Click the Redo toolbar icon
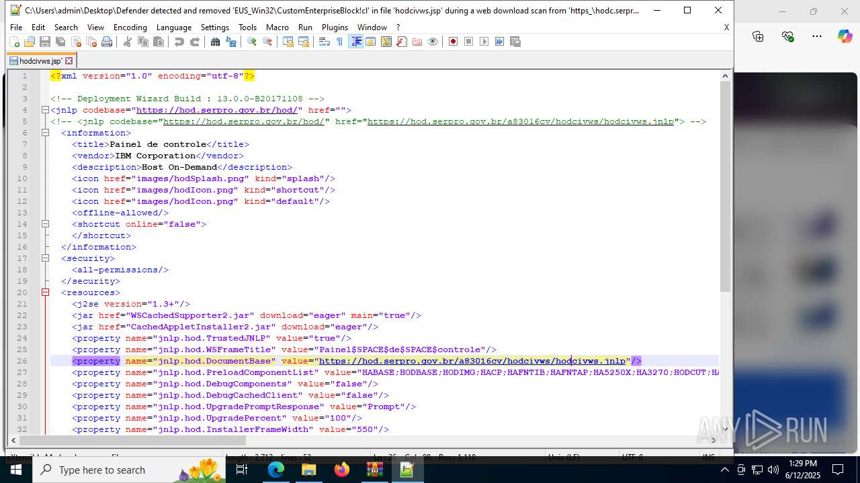The width and height of the screenshot is (860, 483). [195, 42]
